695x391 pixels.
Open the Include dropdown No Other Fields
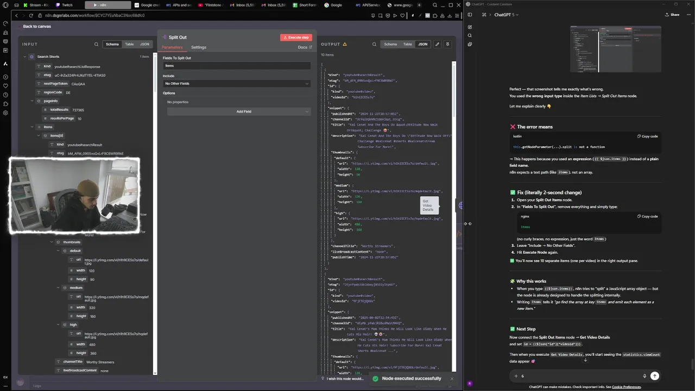(237, 84)
